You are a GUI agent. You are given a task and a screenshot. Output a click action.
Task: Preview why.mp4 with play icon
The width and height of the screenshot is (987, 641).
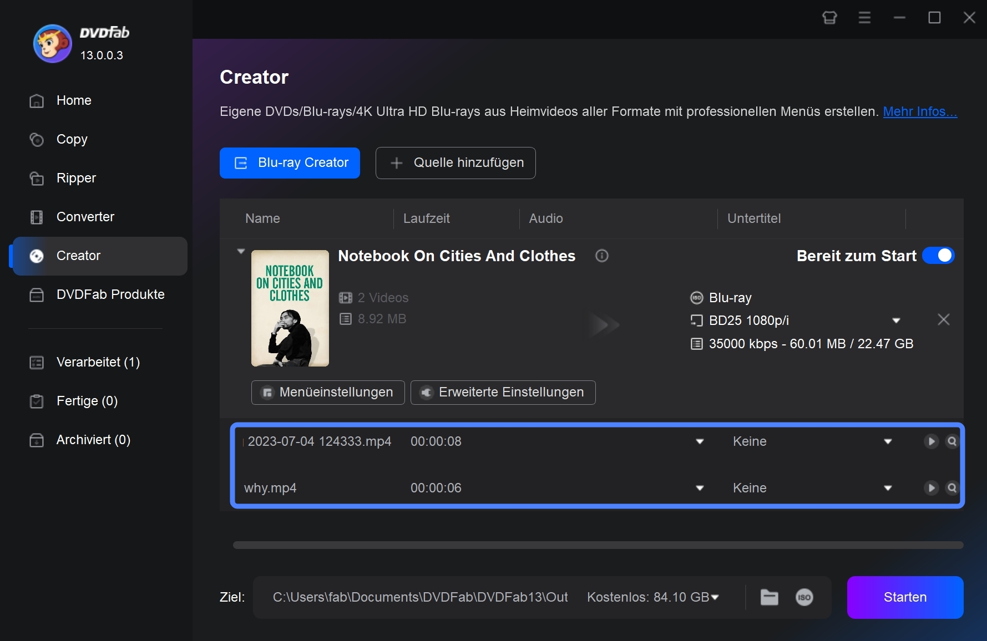931,488
